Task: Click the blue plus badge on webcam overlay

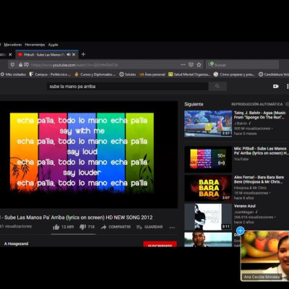Action: (240, 230)
